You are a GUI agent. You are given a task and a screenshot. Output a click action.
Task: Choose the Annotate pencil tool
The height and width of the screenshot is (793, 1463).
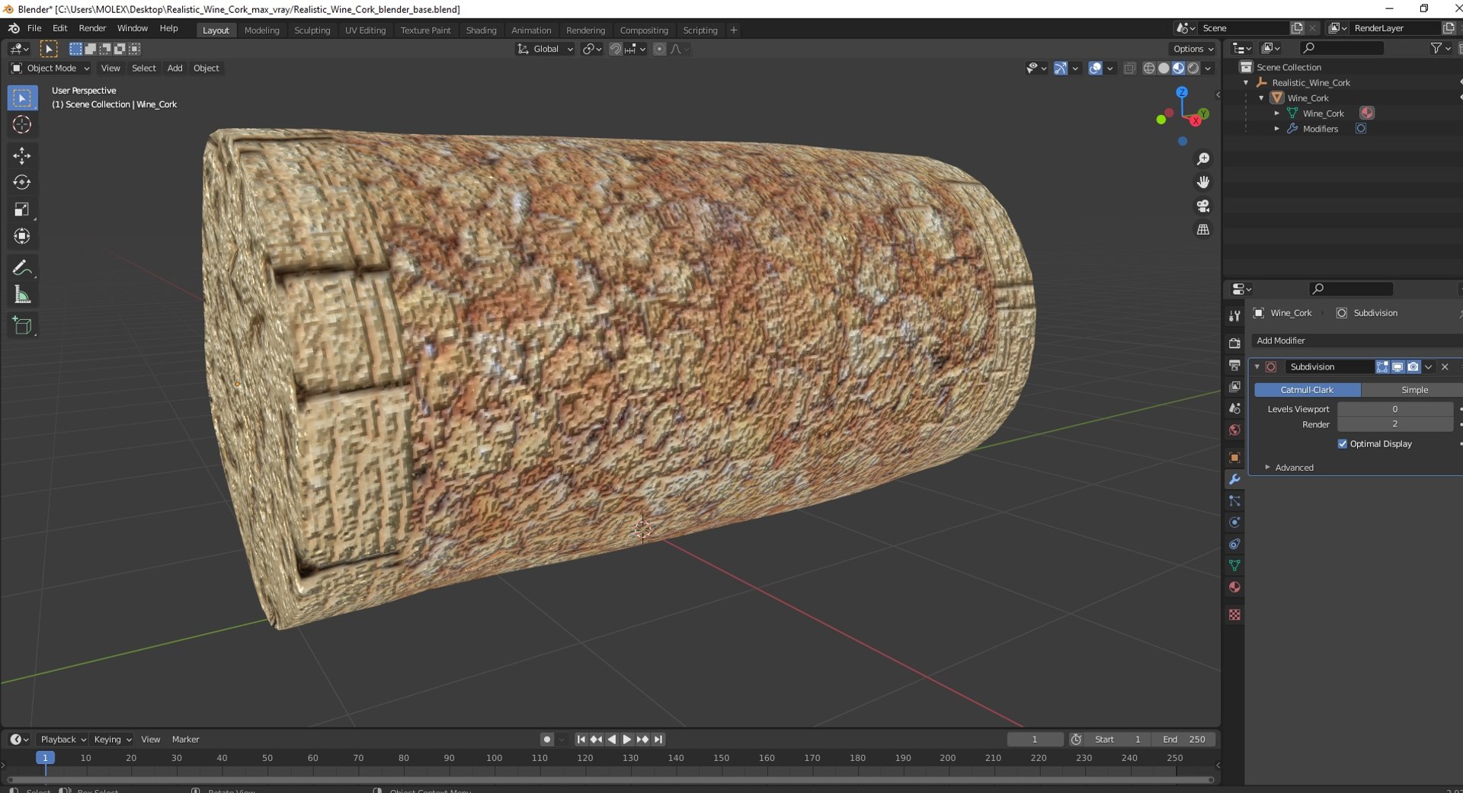[x=22, y=267]
